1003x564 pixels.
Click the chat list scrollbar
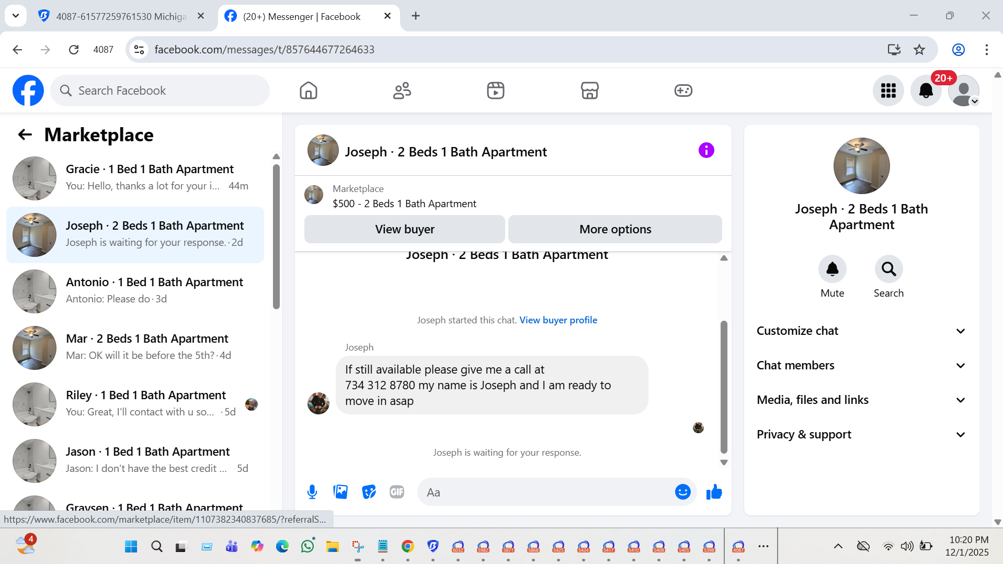click(x=276, y=236)
